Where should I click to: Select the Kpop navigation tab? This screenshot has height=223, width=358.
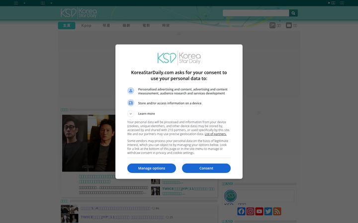tap(87, 25)
